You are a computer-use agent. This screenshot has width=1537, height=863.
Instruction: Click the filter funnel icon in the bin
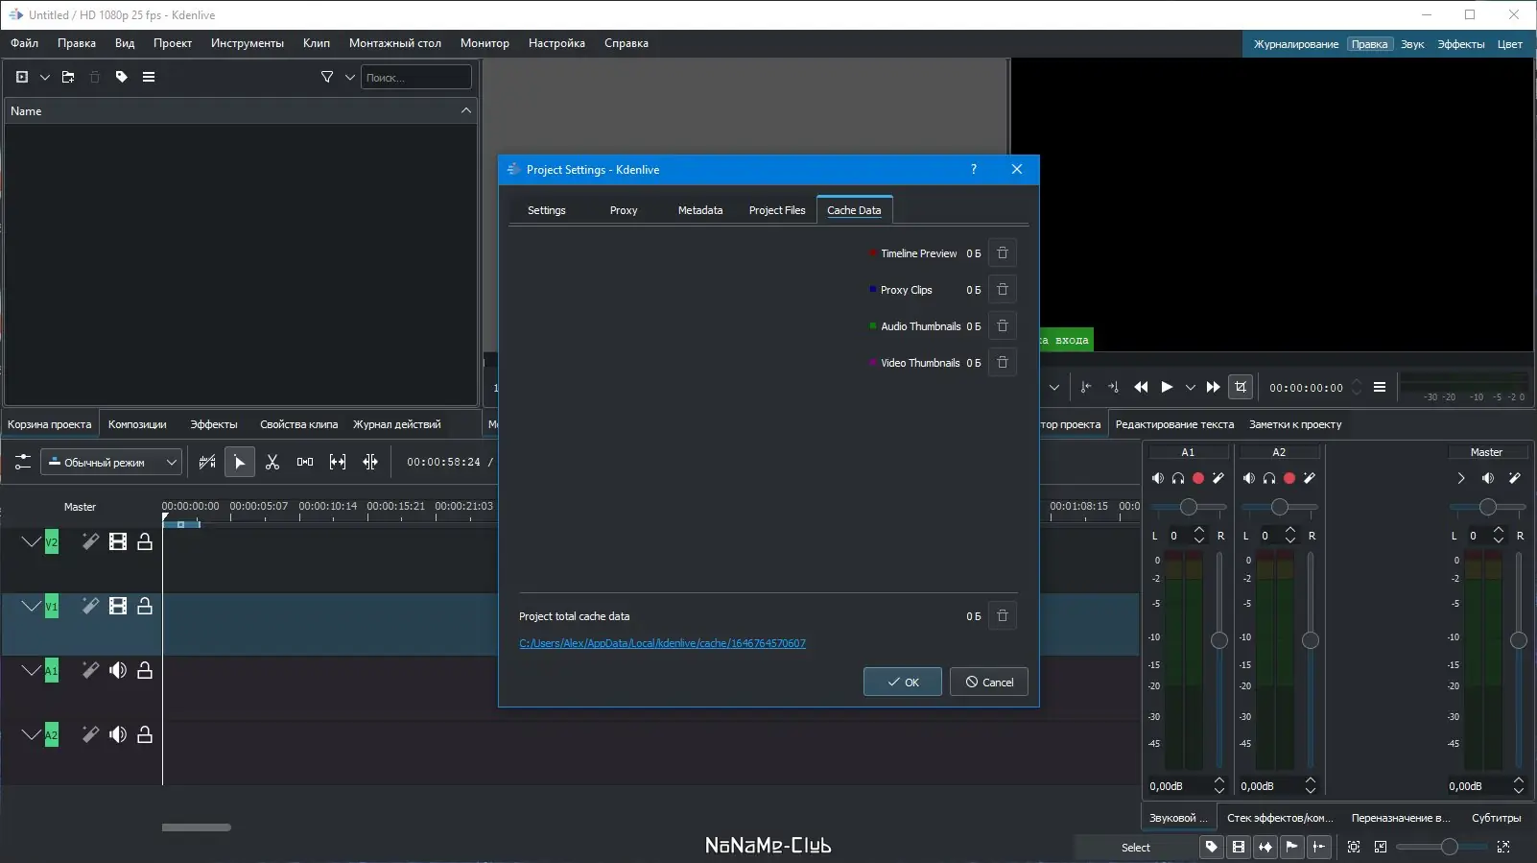coord(327,77)
